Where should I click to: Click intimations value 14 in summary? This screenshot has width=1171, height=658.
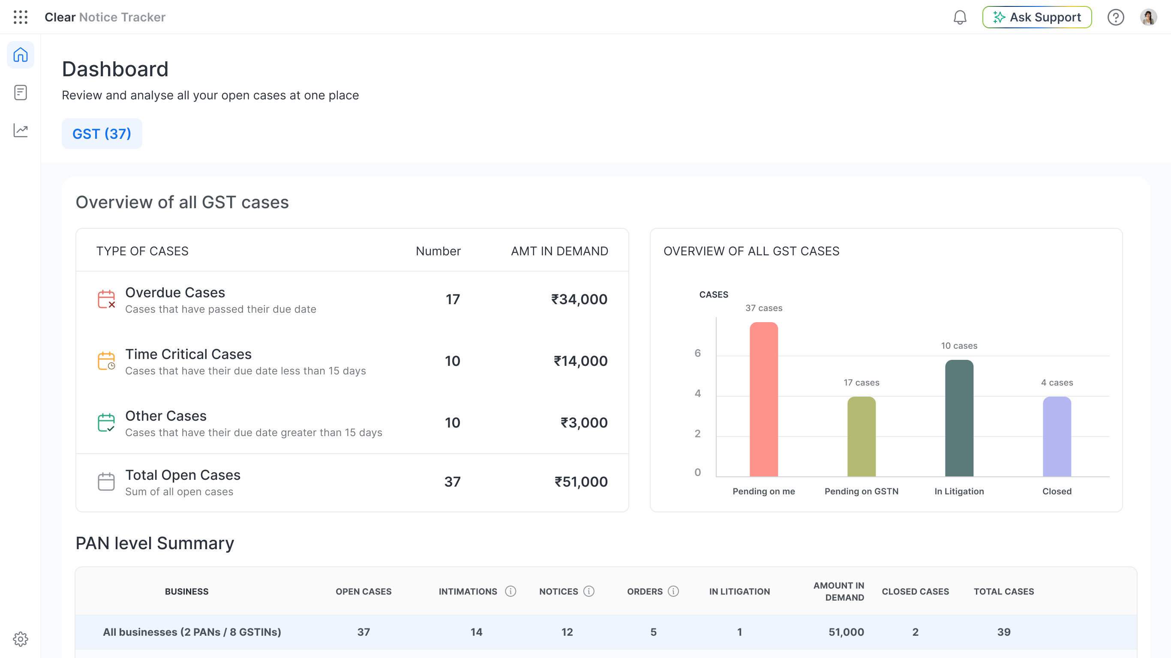point(476,632)
